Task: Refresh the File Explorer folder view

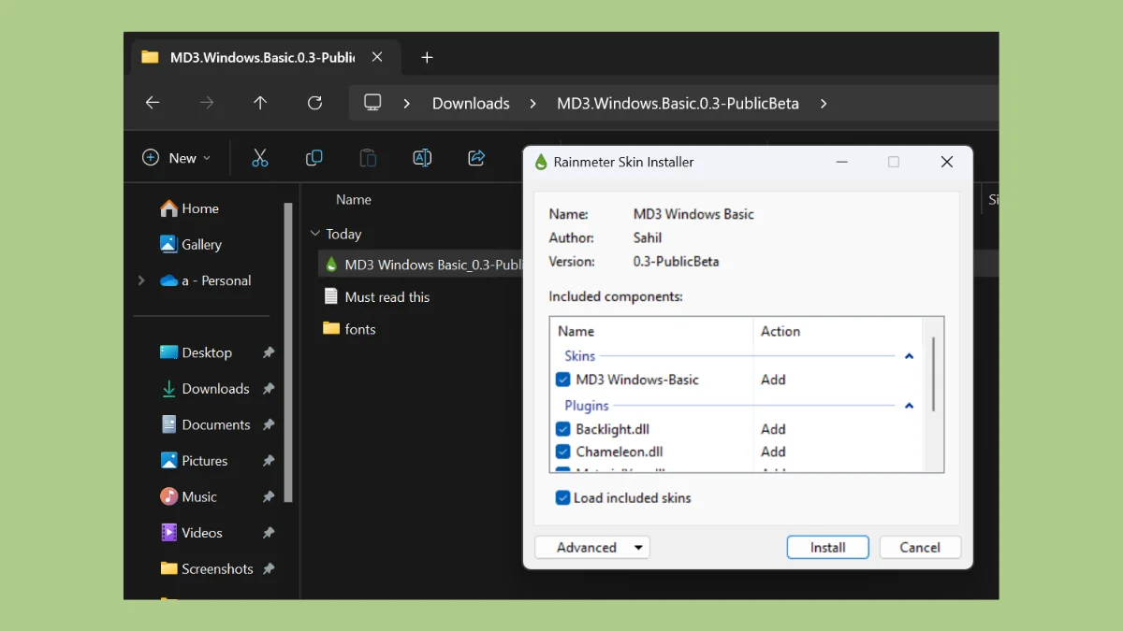Action: [x=314, y=103]
